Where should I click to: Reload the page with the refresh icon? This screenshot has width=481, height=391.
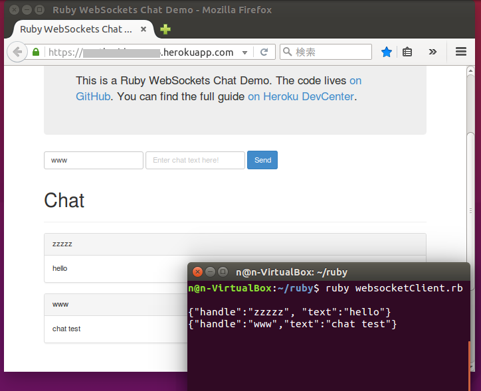coord(264,52)
